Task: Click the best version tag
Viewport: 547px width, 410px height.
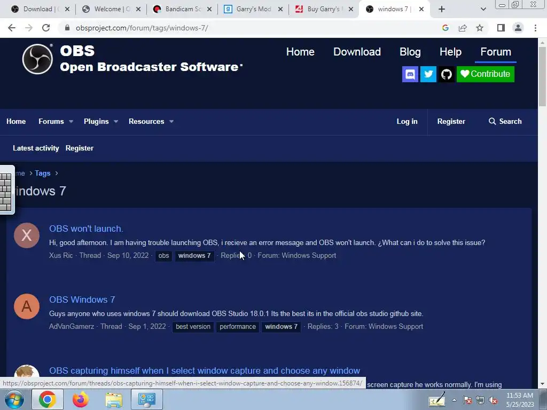Action: pyautogui.click(x=193, y=327)
